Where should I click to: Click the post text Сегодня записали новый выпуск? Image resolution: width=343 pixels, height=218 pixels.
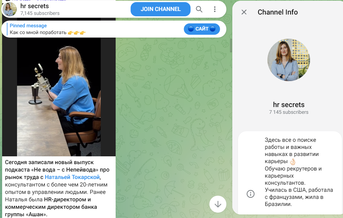57,188
